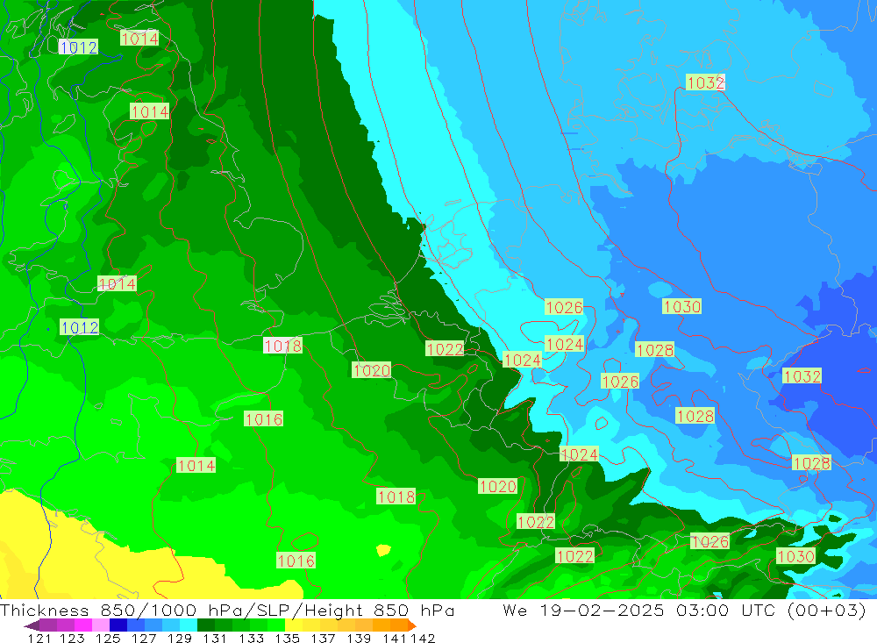The height and width of the screenshot is (643, 877).
Task: Select the 1030 label over dark green at bottom
Action: pyautogui.click(x=796, y=555)
